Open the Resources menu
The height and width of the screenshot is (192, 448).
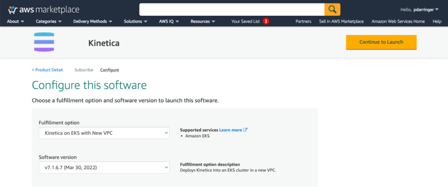pos(203,21)
